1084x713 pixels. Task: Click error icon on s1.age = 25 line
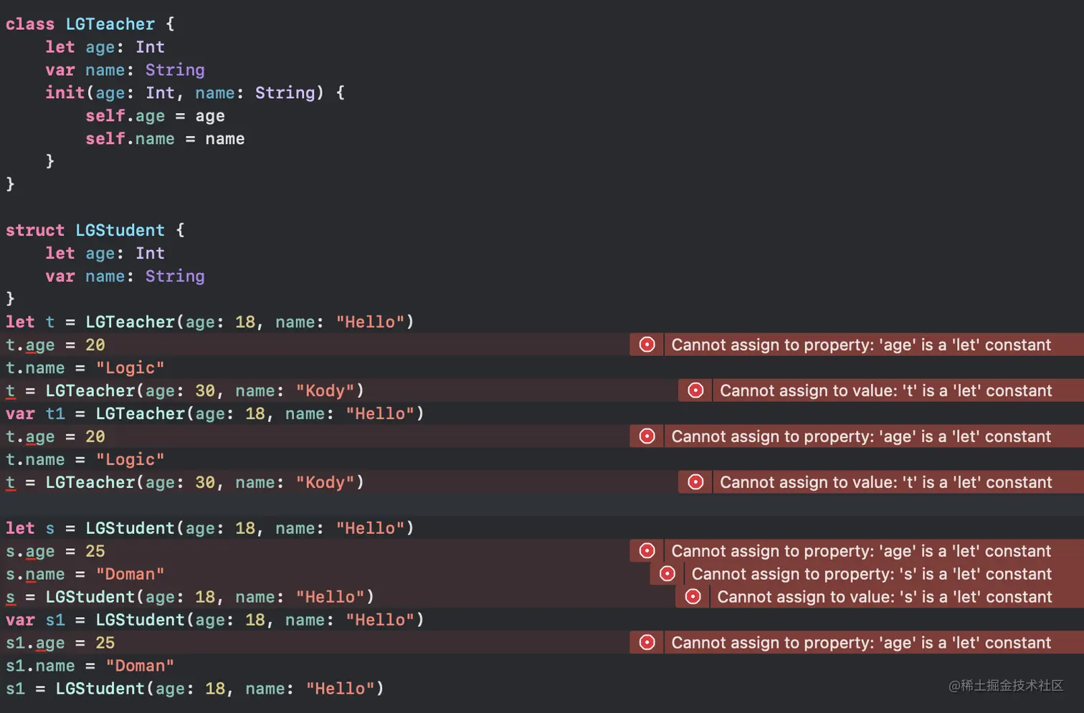647,643
